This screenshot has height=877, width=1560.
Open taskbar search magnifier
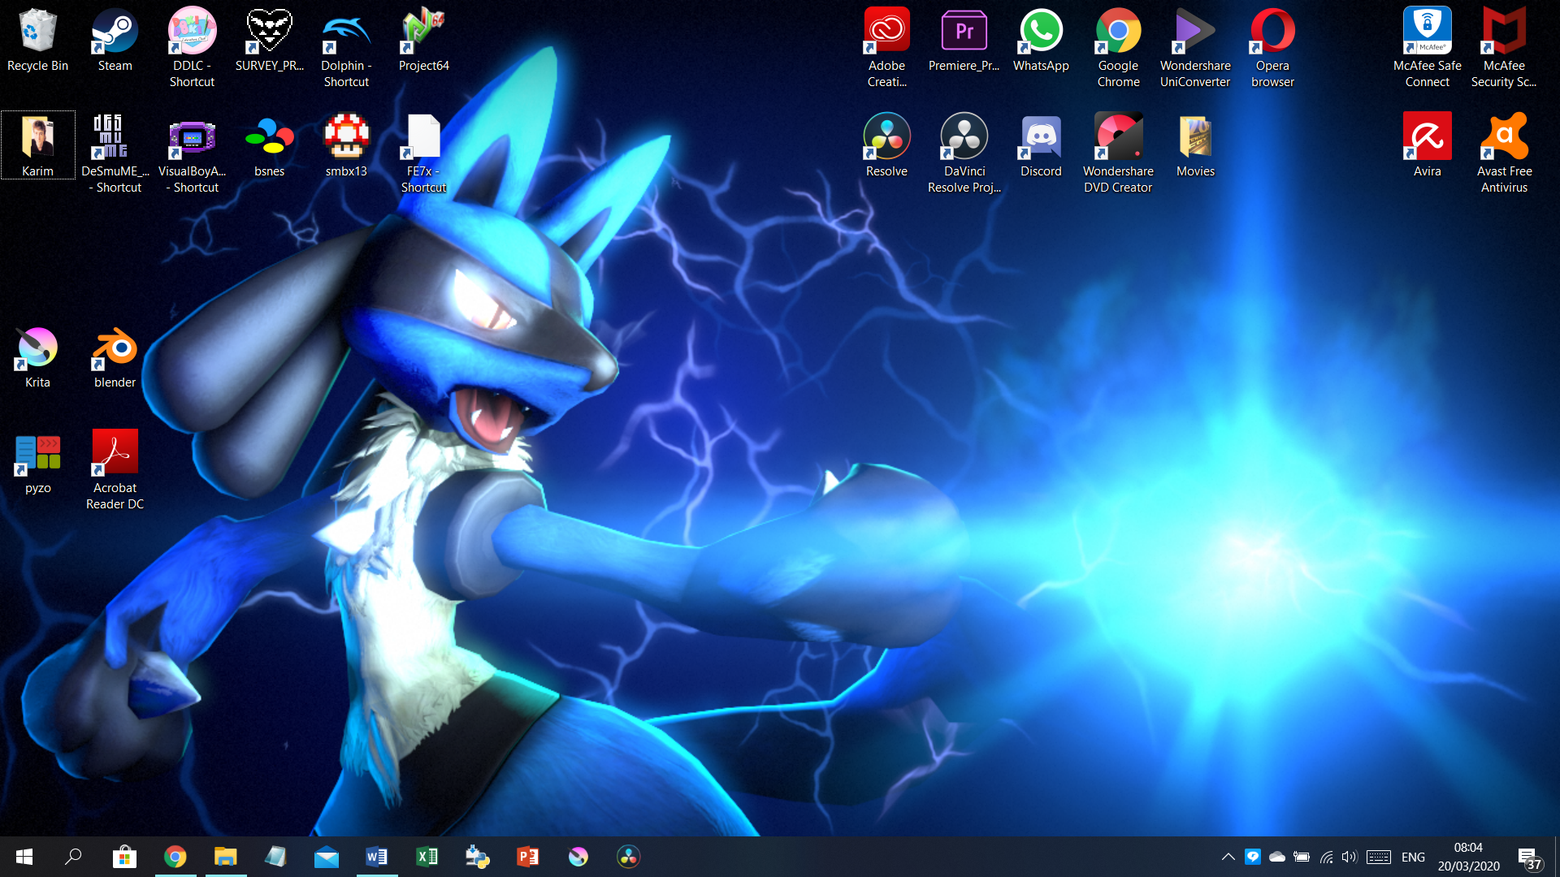[x=73, y=857]
